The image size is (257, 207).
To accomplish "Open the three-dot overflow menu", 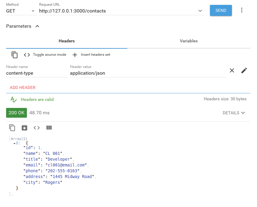I will pos(242,10).
